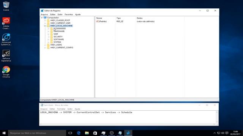Click the taskbar clock and date
Screen dimensions: 243x136
coord(235,133)
